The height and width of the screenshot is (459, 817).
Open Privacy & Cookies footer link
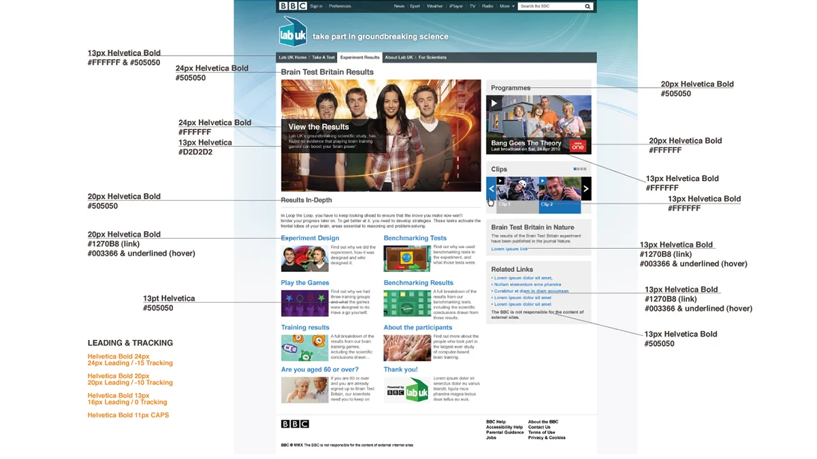point(547,438)
